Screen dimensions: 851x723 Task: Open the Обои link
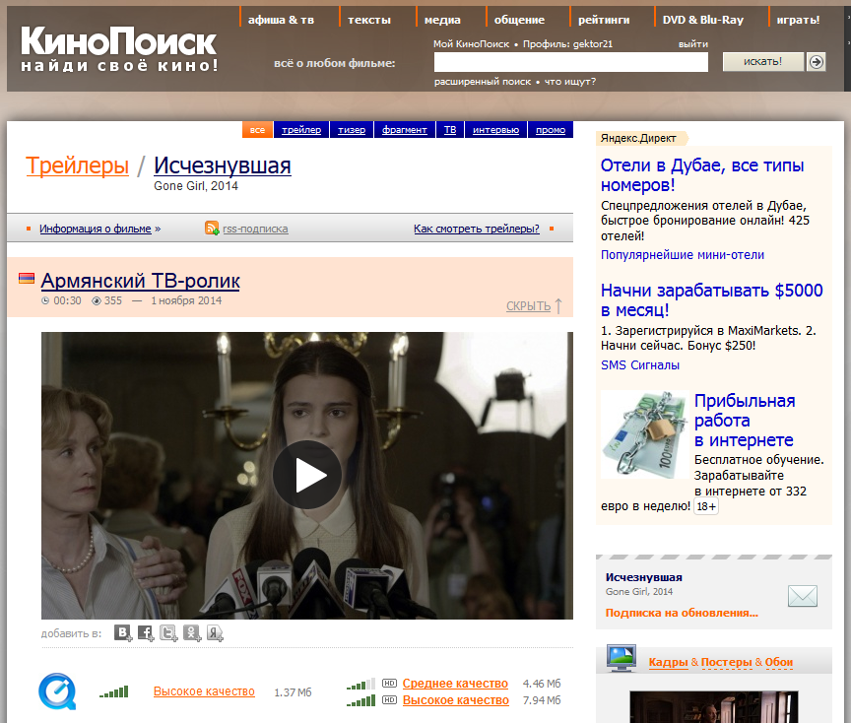click(x=779, y=662)
